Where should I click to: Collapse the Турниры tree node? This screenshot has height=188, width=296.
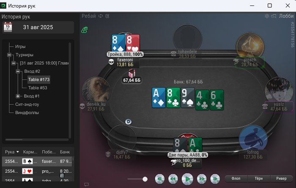click(9, 55)
